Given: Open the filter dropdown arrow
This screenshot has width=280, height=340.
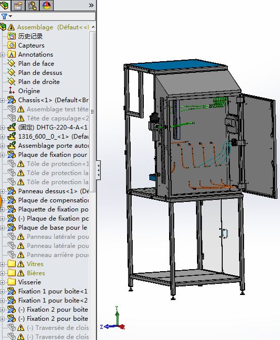Looking at the screenshot, I should click(11, 16).
